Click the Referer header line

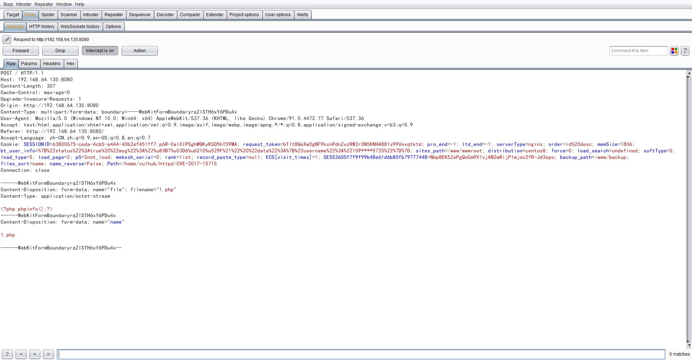[x=52, y=131]
